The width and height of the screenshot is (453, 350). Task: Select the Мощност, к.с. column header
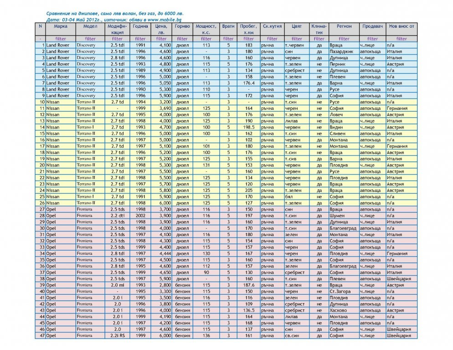206,29
